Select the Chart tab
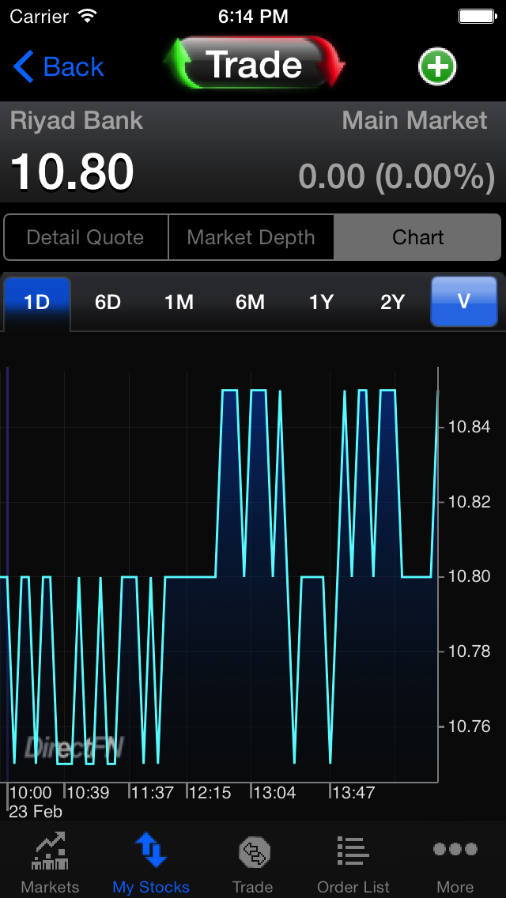The image size is (506, 898). [417, 237]
